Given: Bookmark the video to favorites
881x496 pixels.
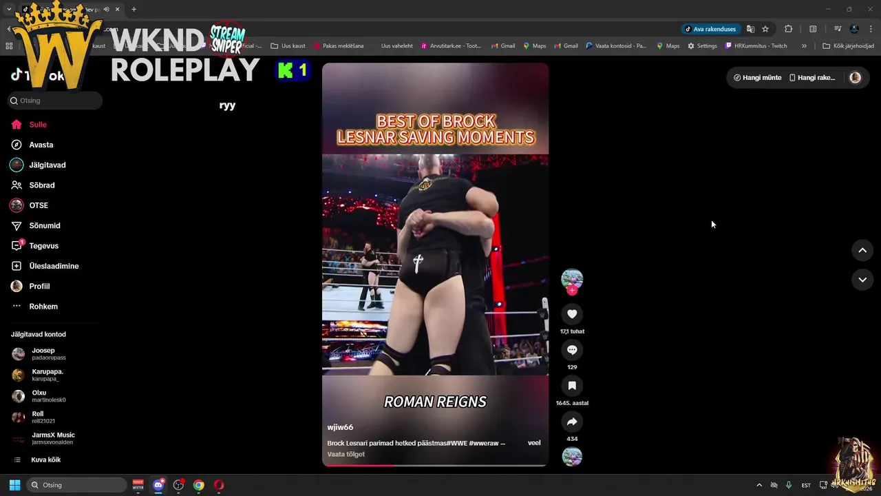Looking at the screenshot, I should (572, 386).
